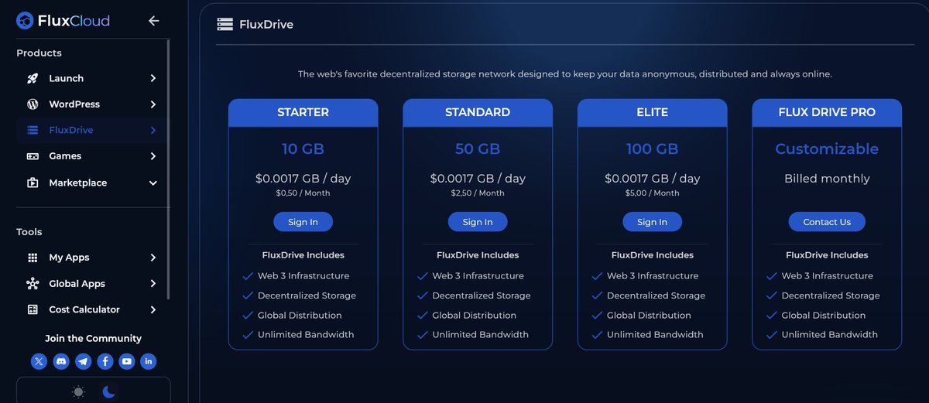Switch to dark mode moon icon
The image size is (929, 403).
pyautogui.click(x=108, y=392)
